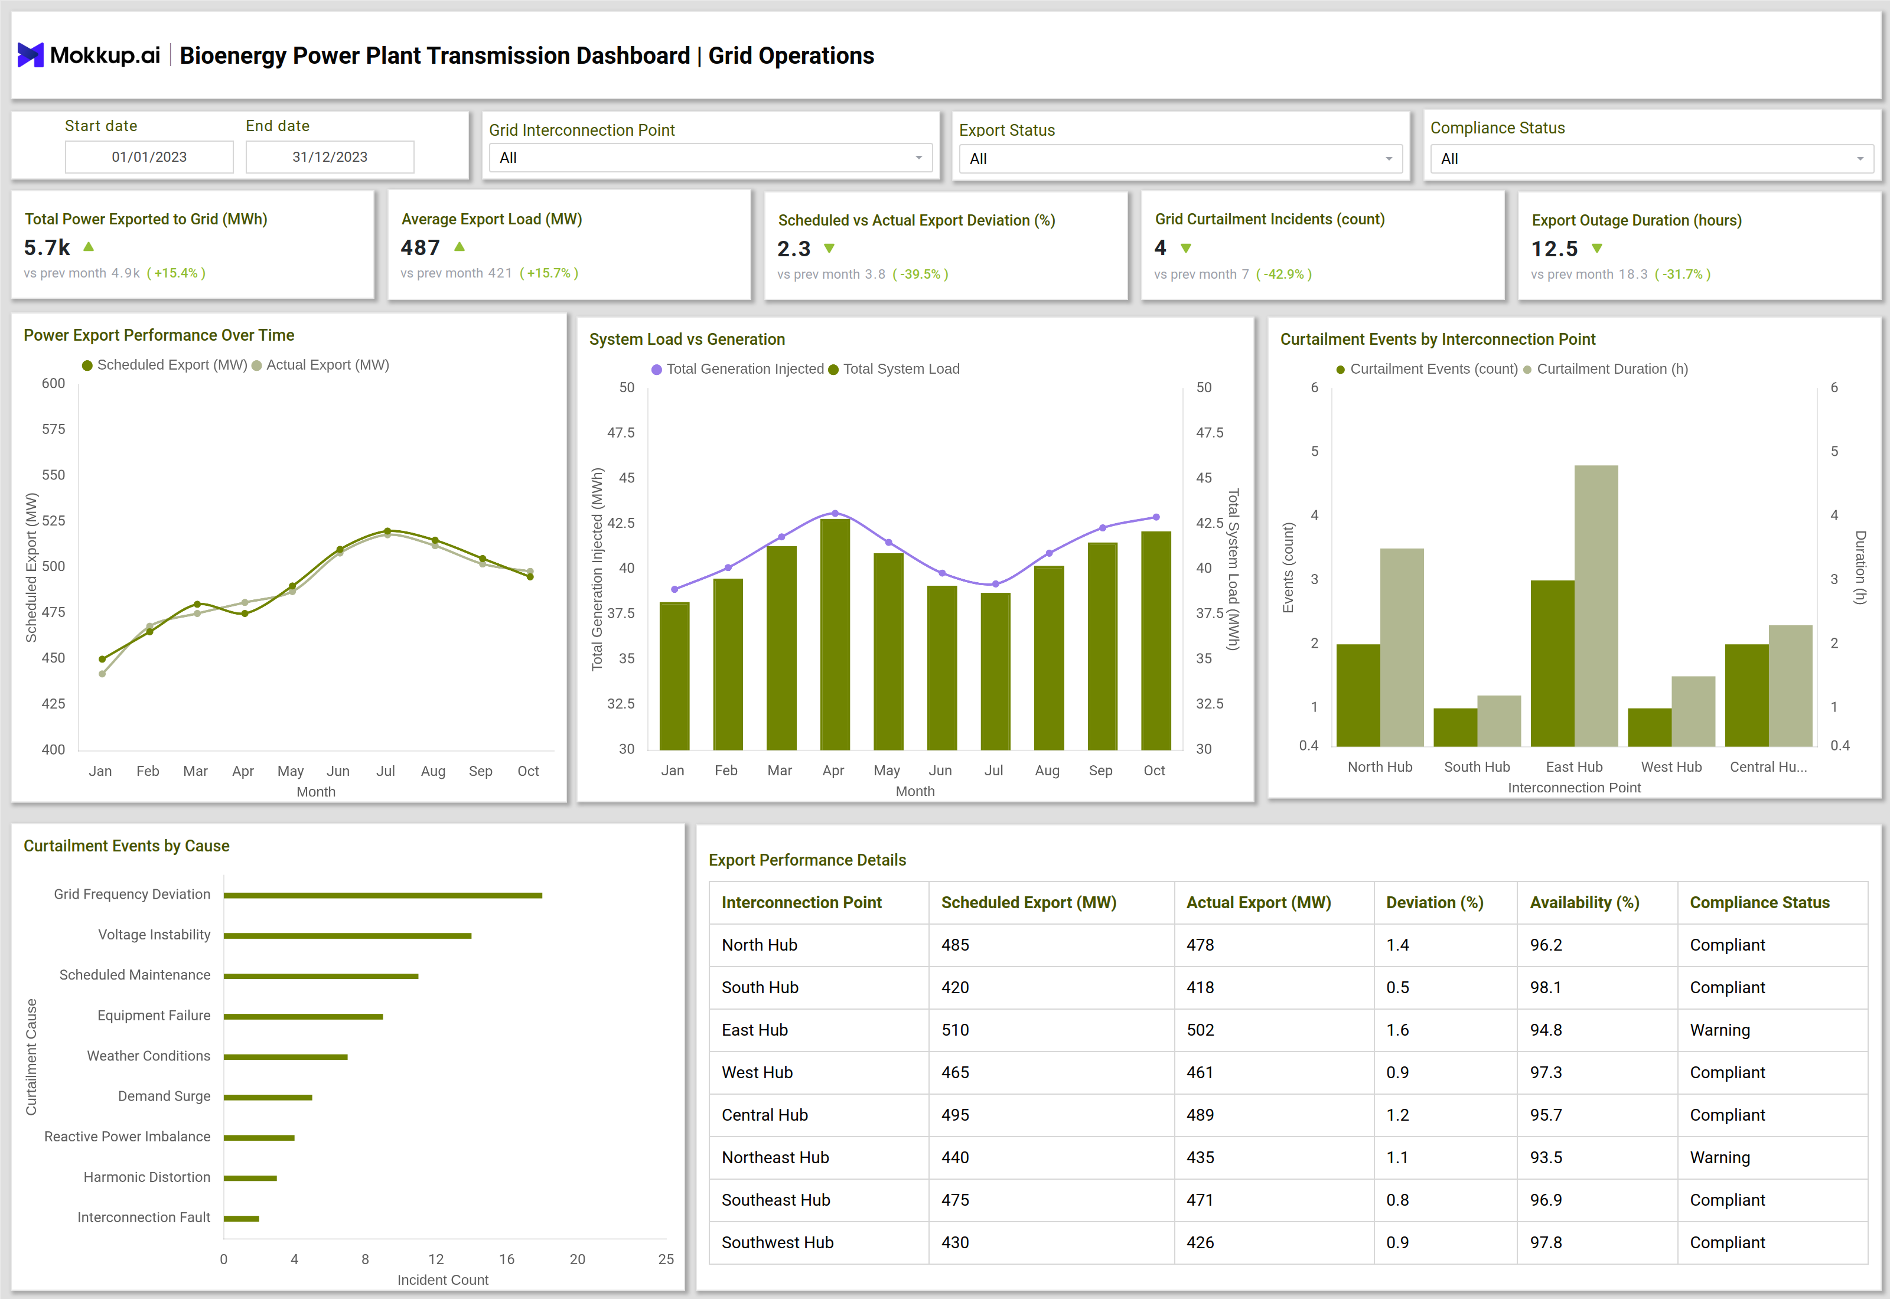
Task: Click North Hub curtailment events bar
Action: tap(1358, 695)
